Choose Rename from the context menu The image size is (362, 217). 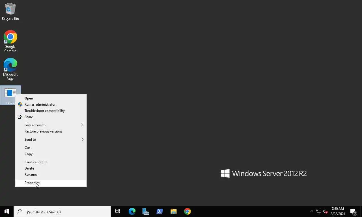51,175
